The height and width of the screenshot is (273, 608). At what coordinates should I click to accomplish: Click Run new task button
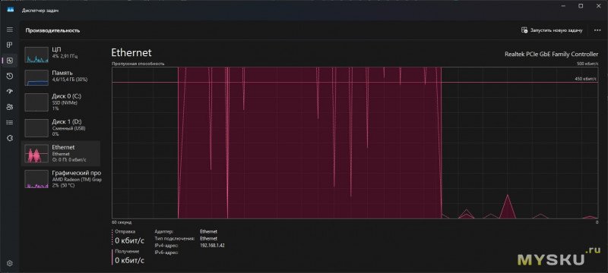click(552, 30)
